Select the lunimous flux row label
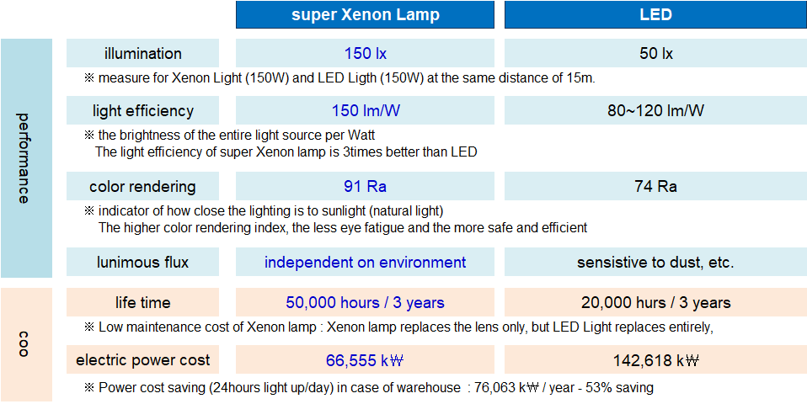807x404 pixels. (142, 262)
